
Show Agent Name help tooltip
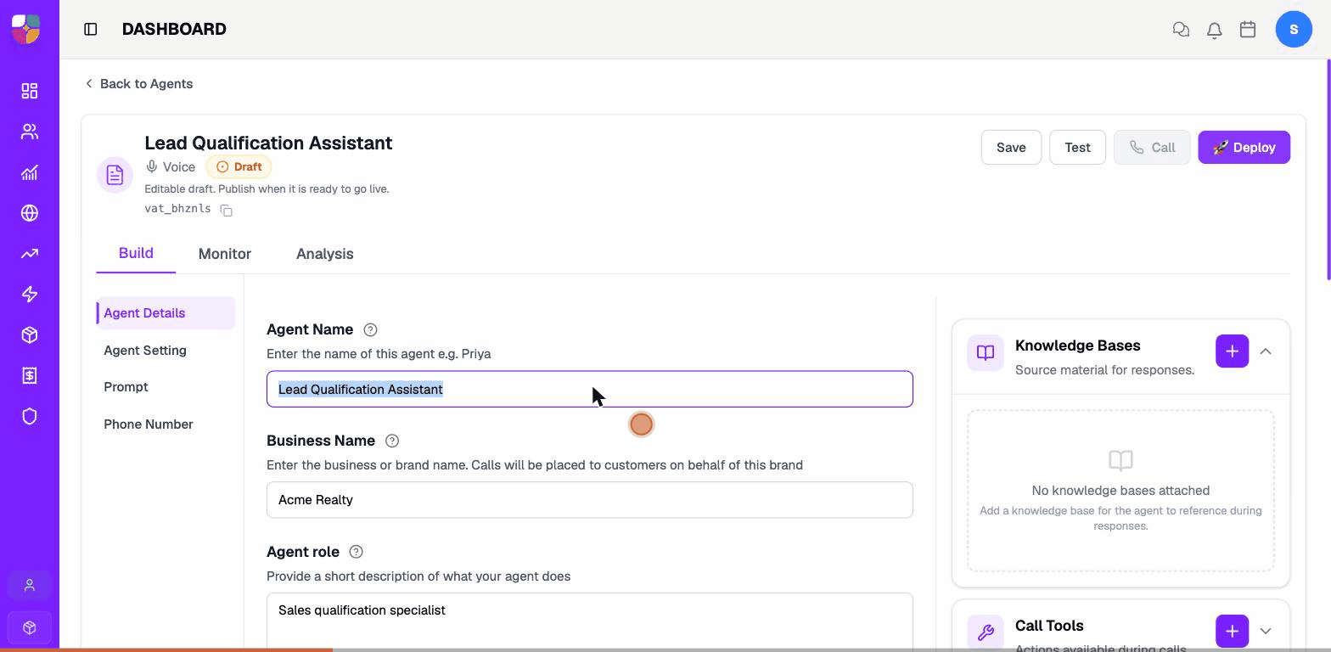[370, 329]
